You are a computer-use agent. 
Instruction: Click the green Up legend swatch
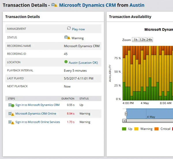[124, 129]
